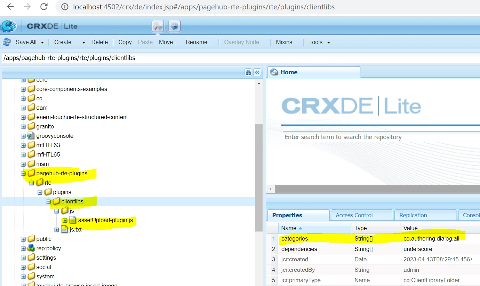The image size is (480, 286).
Task: Click the Delete toolbar button
Action: coord(99,42)
